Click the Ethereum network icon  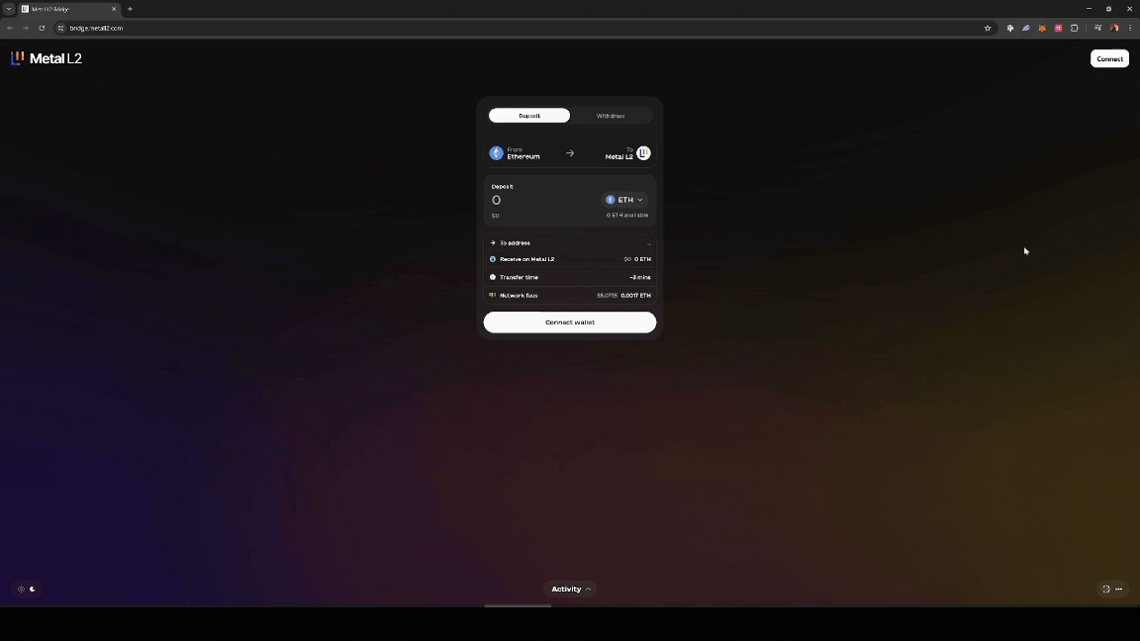tap(497, 153)
